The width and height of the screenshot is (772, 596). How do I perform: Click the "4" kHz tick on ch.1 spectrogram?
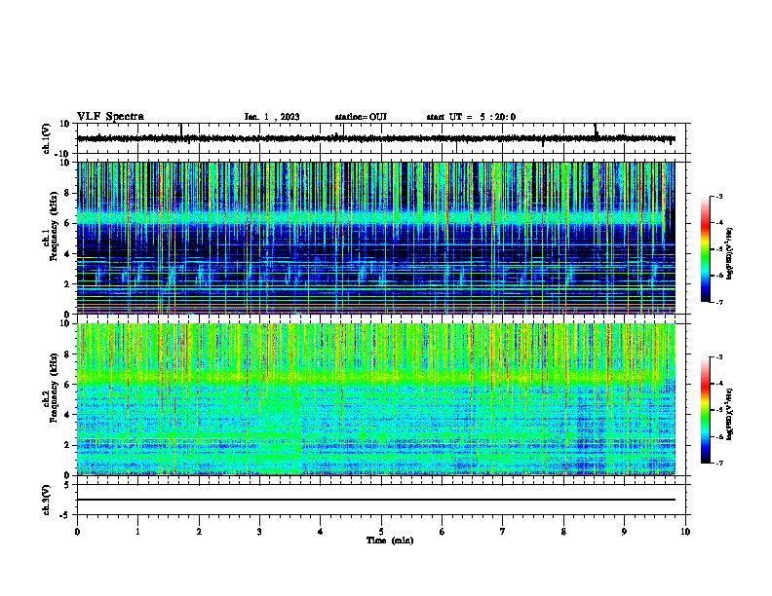tap(67, 254)
